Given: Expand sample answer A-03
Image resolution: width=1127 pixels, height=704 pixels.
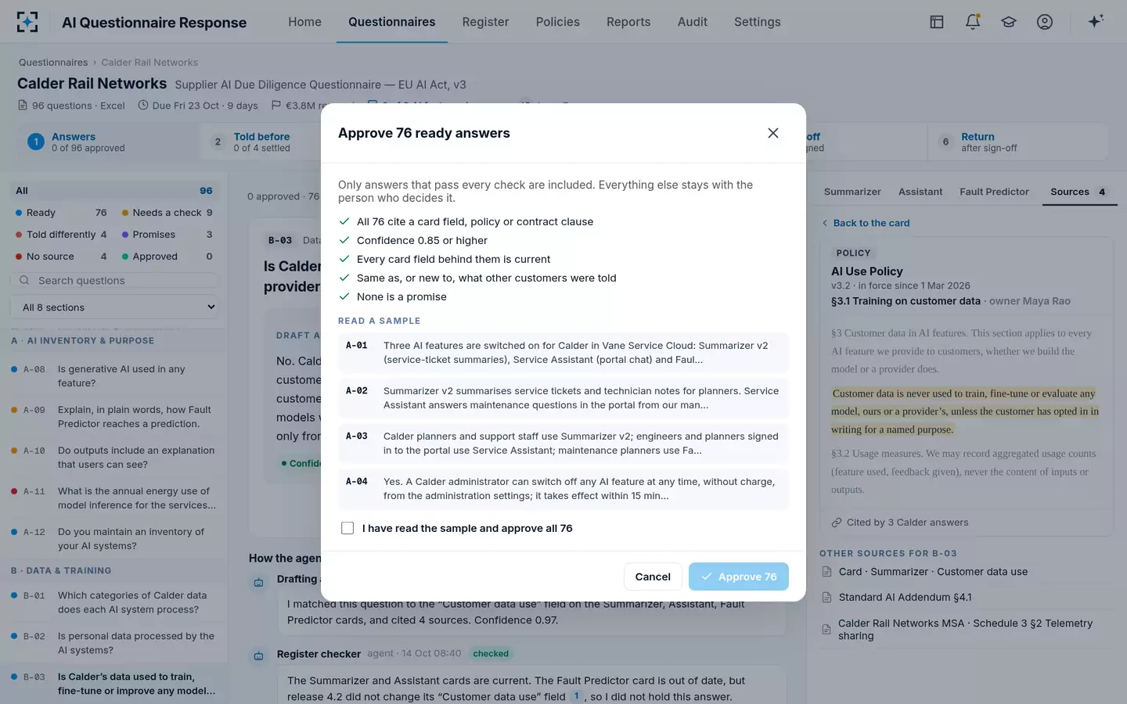Looking at the screenshot, I should [x=563, y=444].
